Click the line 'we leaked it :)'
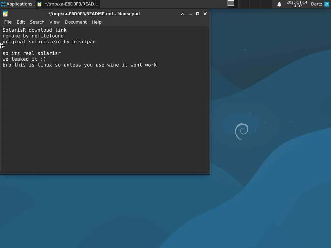The image size is (331, 248). pos(24,59)
